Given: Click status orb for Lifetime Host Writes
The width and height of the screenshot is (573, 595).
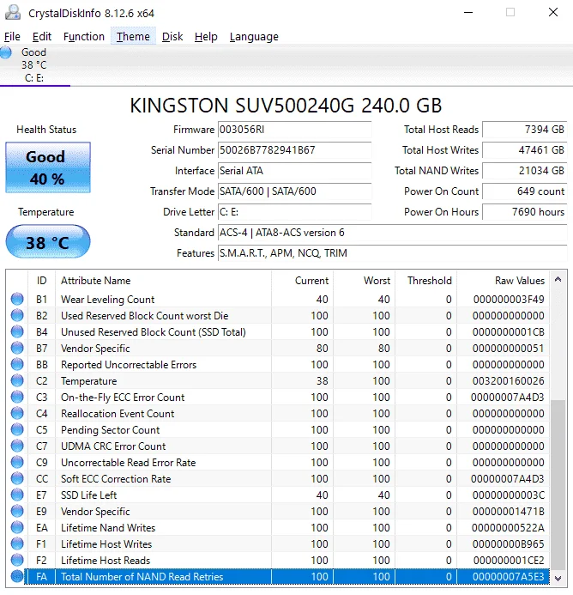Looking at the screenshot, I should click(17, 543).
